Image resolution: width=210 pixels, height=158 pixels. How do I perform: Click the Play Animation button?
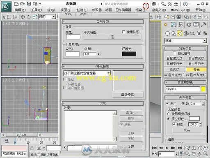(167, 148)
